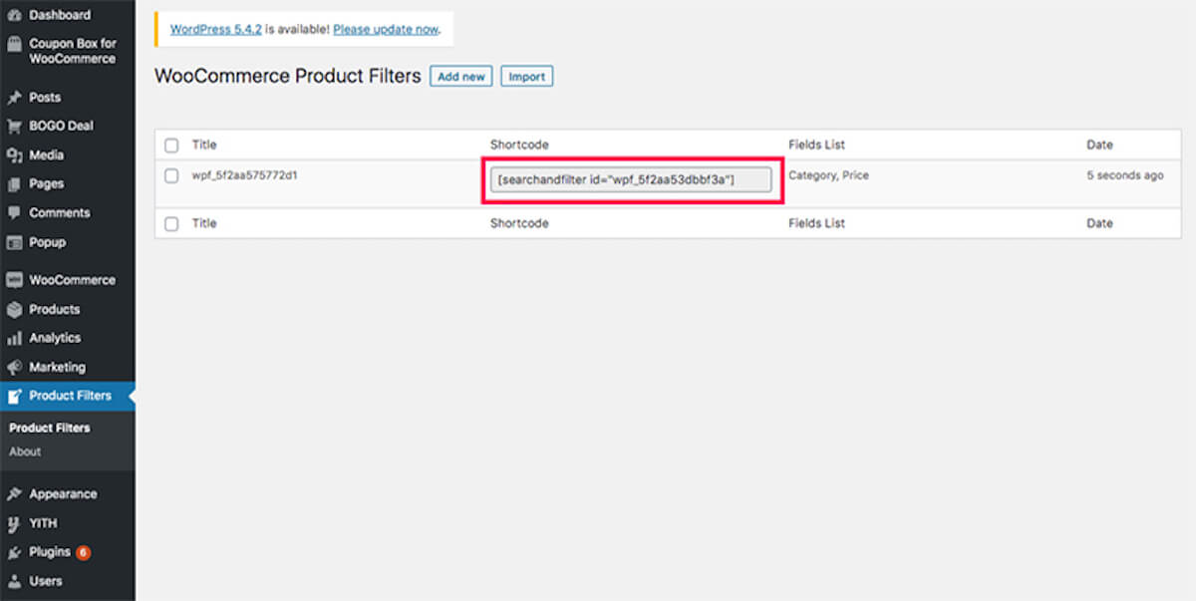Open the Analytics menu item

pos(55,338)
